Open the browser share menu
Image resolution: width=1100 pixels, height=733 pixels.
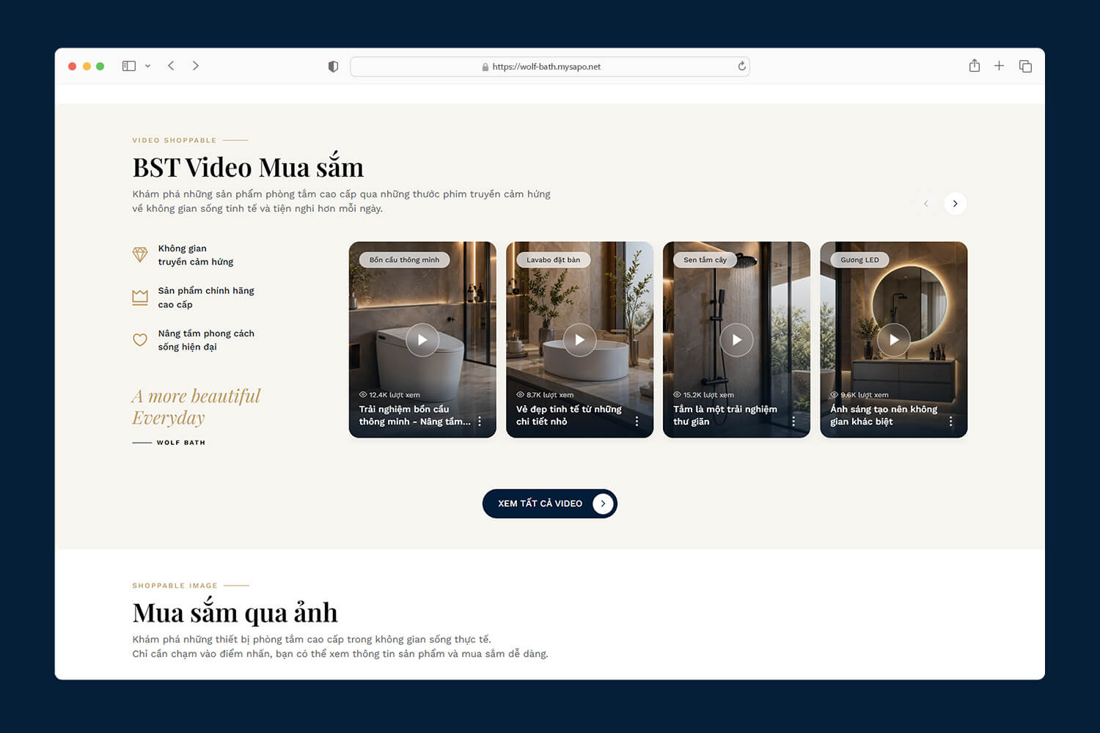[x=975, y=66]
